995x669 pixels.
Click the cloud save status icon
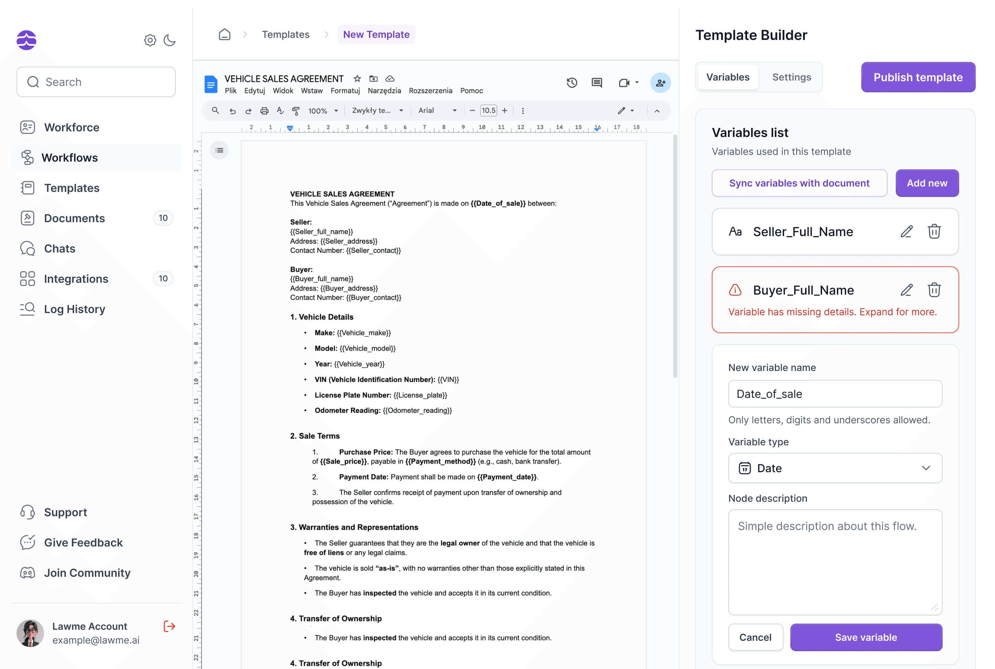[390, 78]
